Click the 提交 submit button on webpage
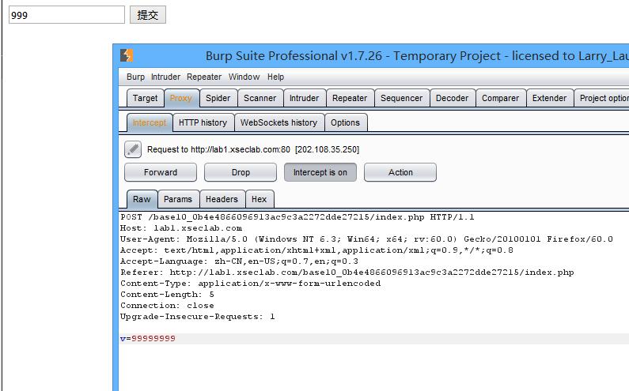Viewport: 629px width, 391px height. point(148,15)
